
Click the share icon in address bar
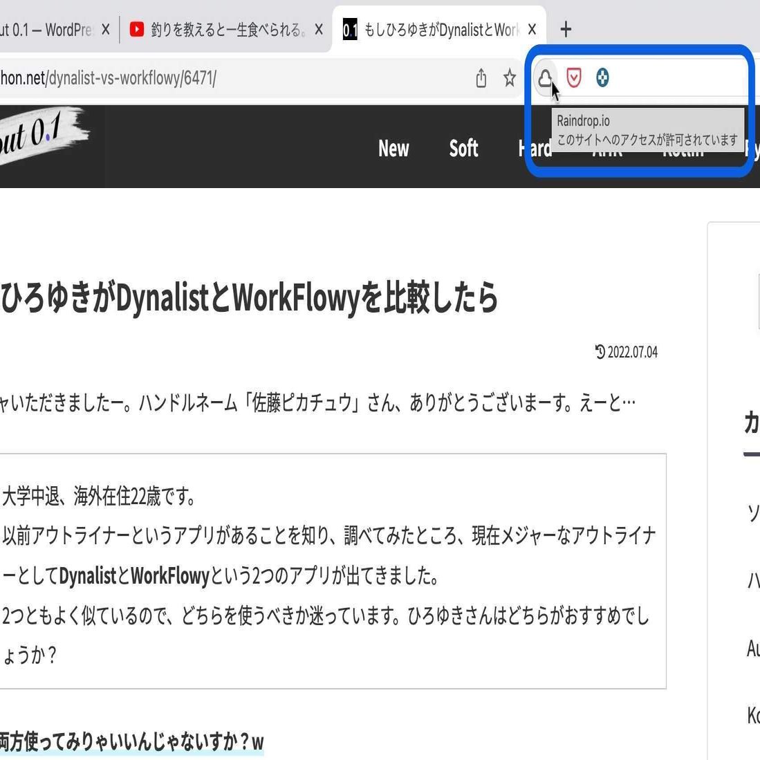pyautogui.click(x=481, y=78)
